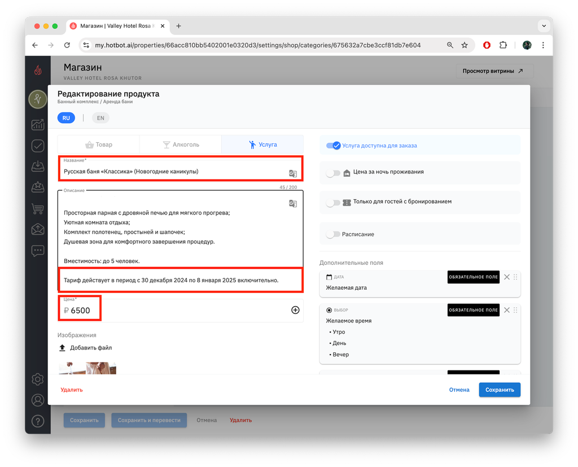Toggle the Расписание switch
Image resolution: width=578 pixels, height=467 pixels.
[x=333, y=234]
